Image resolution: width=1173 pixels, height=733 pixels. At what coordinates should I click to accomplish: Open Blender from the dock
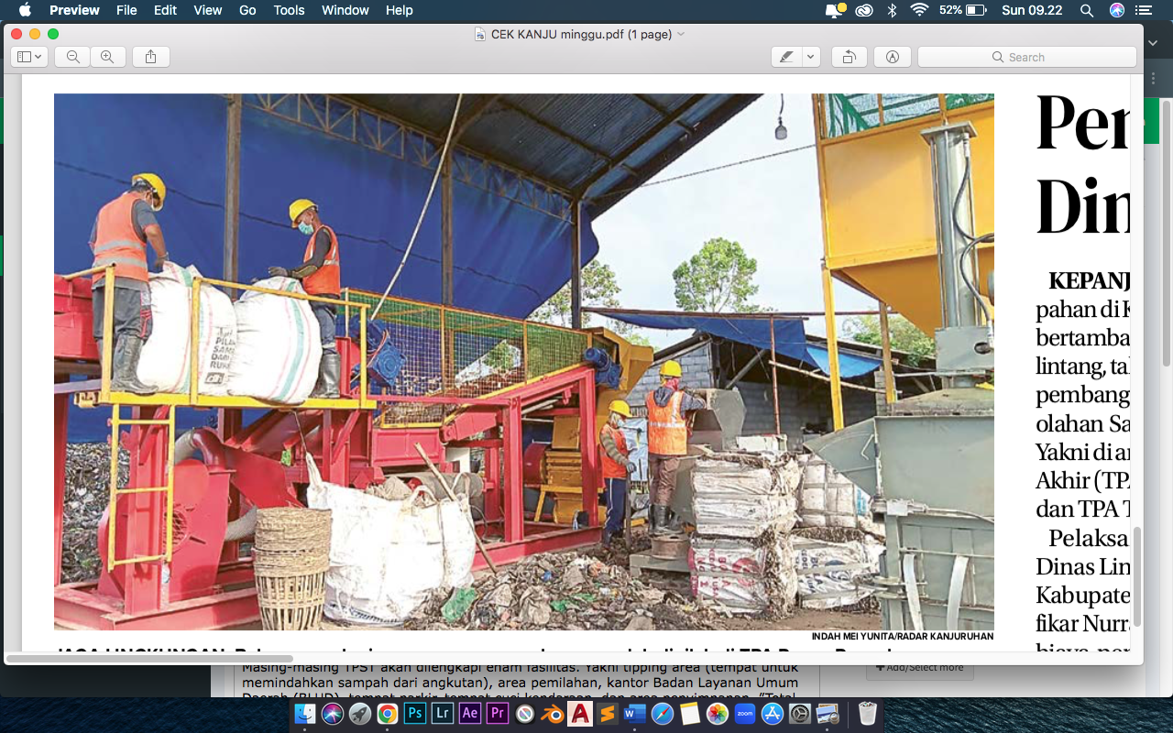[553, 714]
